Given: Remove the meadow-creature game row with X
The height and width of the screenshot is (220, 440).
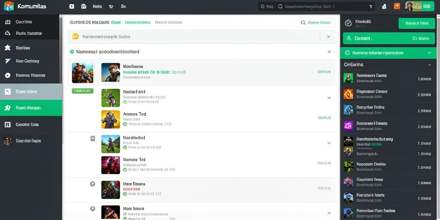Looking at the screenshot, I should [329, 143].
